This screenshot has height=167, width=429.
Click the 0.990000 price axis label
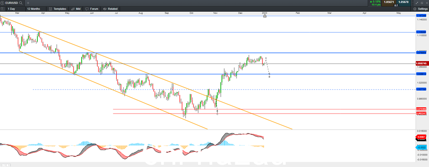421,99
